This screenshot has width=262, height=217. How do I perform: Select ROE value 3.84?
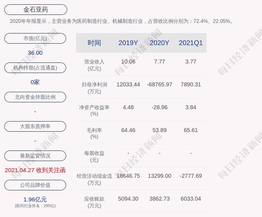pos(191,108)
